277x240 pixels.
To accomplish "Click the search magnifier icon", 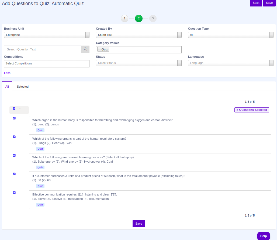I will point(85,49).
